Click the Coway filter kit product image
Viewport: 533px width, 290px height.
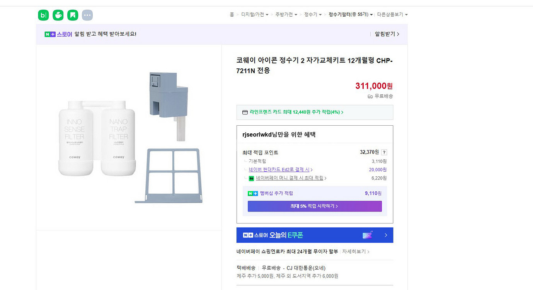coord(129,137)
